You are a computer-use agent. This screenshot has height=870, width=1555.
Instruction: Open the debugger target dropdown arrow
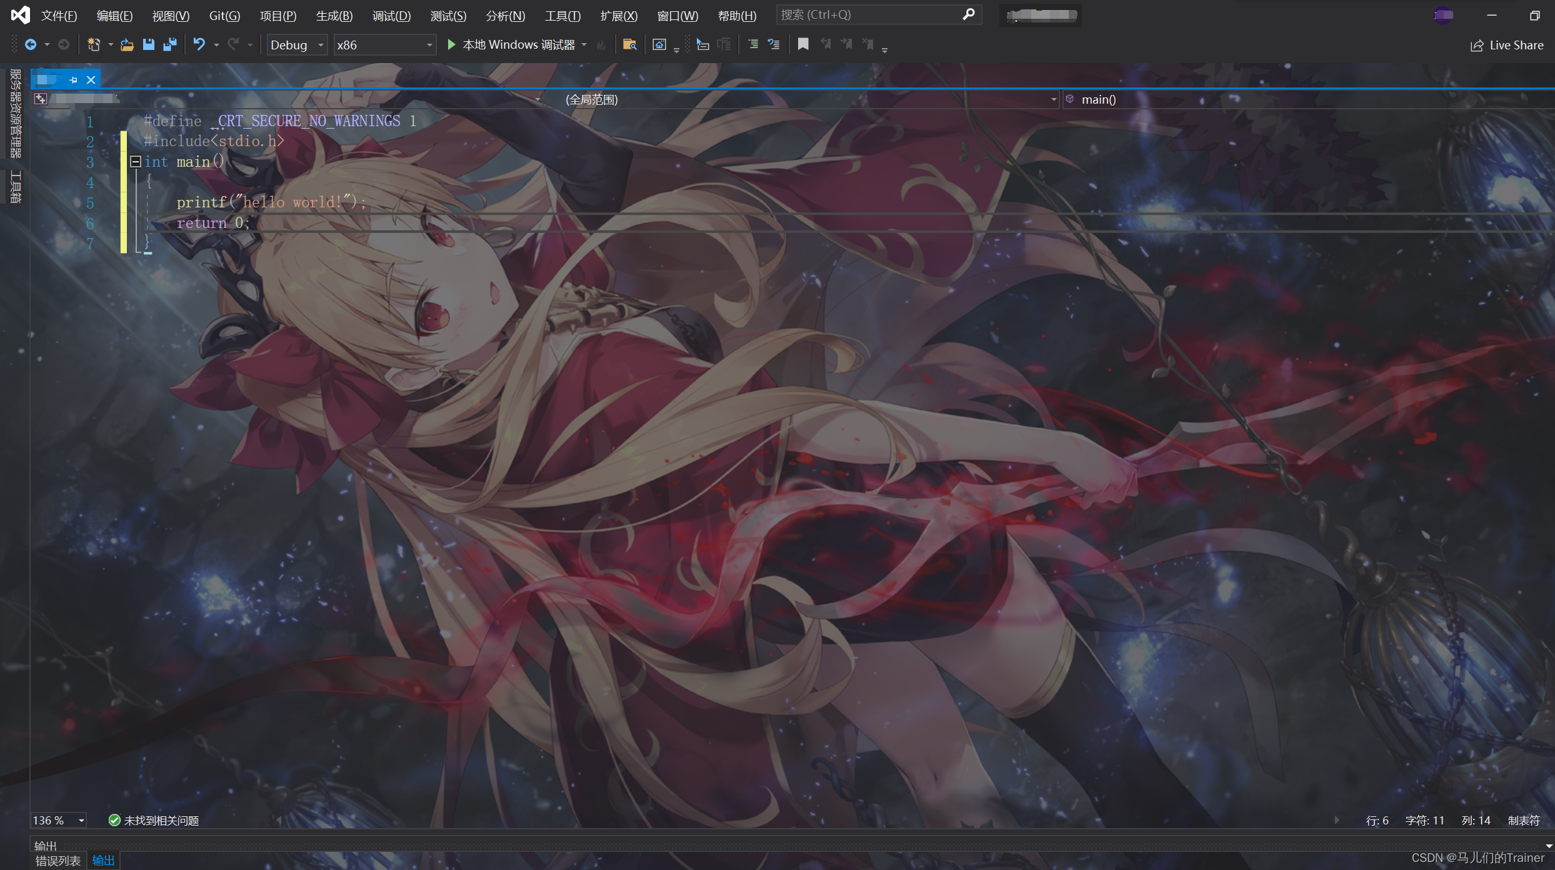click(x=584, y=45)
